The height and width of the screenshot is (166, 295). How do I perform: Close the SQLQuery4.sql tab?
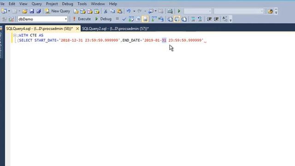(77, 29)
